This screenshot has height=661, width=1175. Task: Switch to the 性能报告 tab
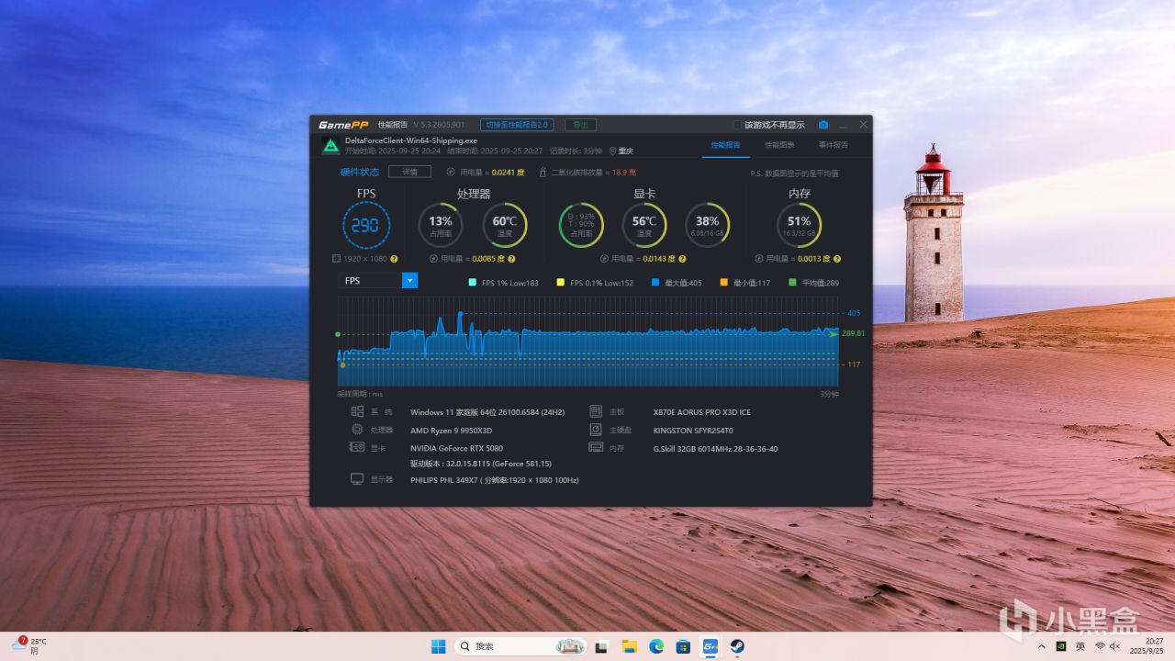725,145
